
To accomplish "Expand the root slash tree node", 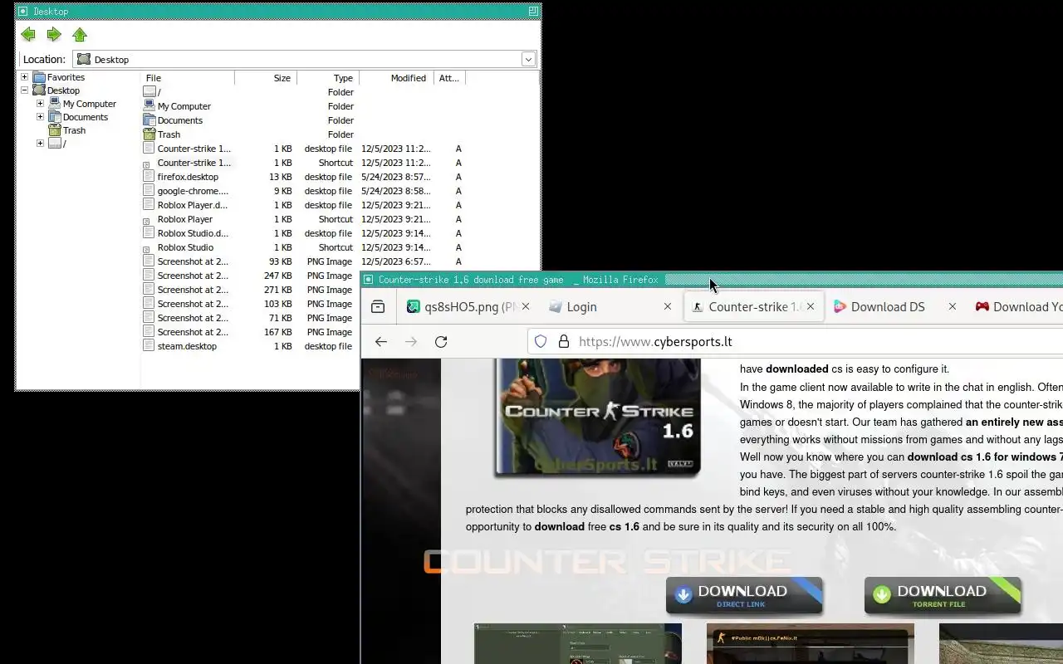I will (40, 144).
